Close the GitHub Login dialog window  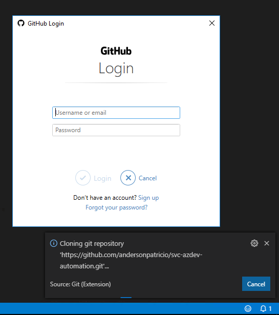[x=212, y=23]
